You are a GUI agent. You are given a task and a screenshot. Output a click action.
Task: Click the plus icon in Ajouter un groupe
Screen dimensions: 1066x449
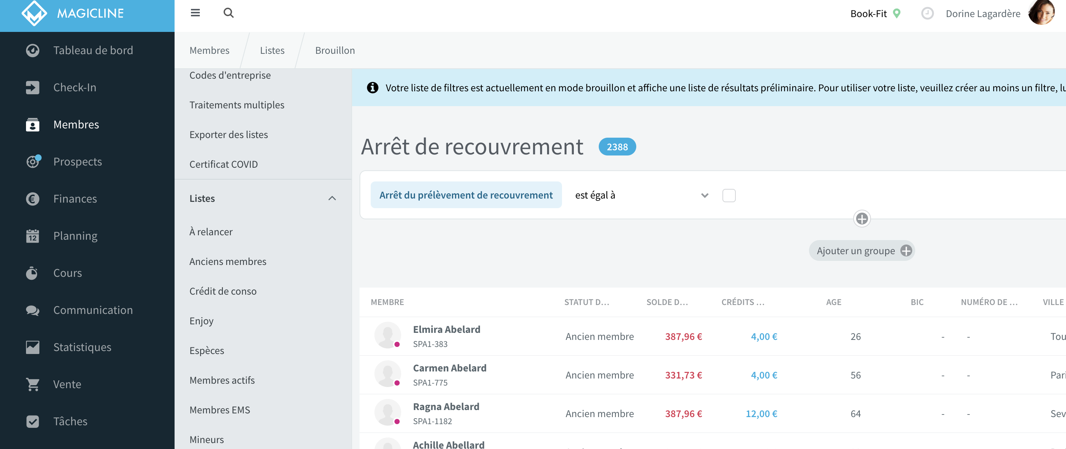906,250
